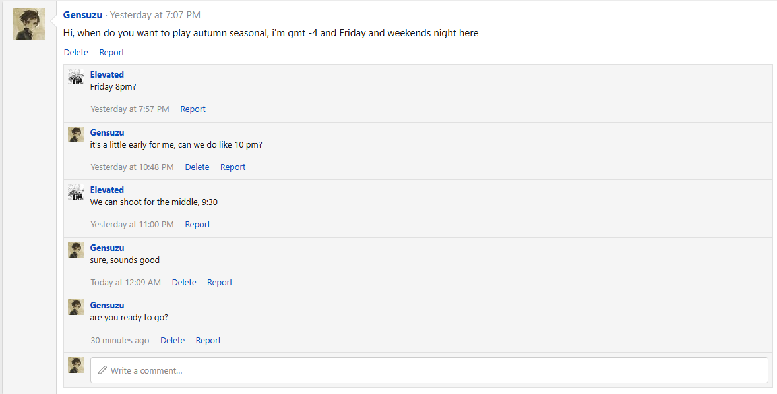Delete the "are you ready to go?" comment
Screen dimensions: 777x394
coord(172,341)
